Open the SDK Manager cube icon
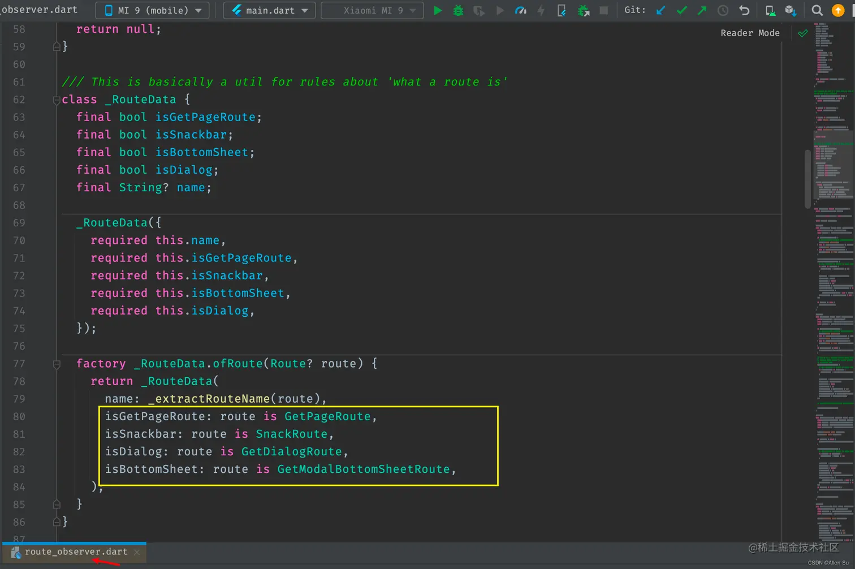The height and width of the screenshot is (569, 855). (791, 10)
